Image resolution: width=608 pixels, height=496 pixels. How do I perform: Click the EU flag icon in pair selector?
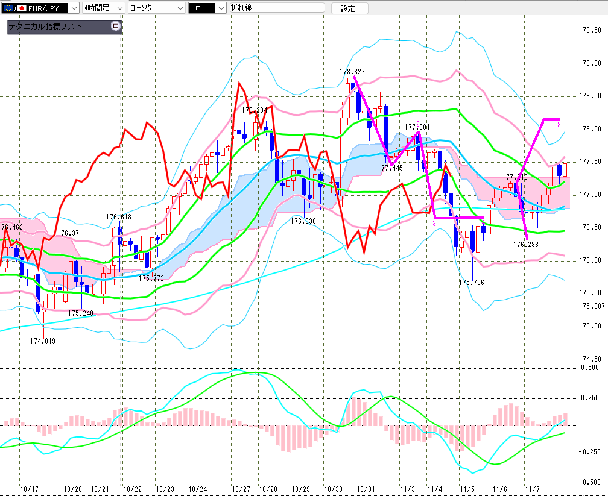[7, 8]
